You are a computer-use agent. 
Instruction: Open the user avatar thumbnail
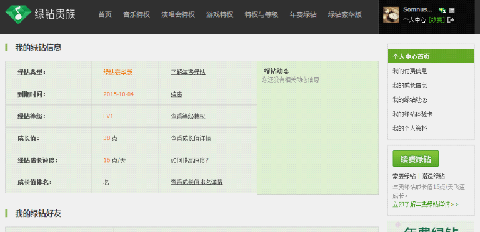[x=391, y=14]
